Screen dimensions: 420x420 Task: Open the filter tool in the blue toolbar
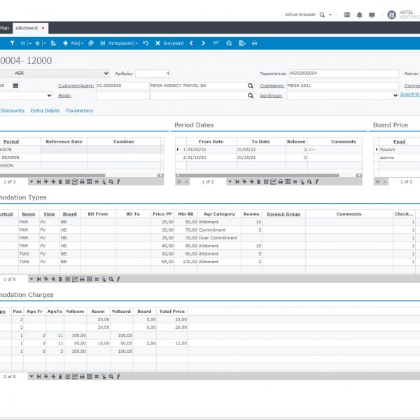pos(12,43)
